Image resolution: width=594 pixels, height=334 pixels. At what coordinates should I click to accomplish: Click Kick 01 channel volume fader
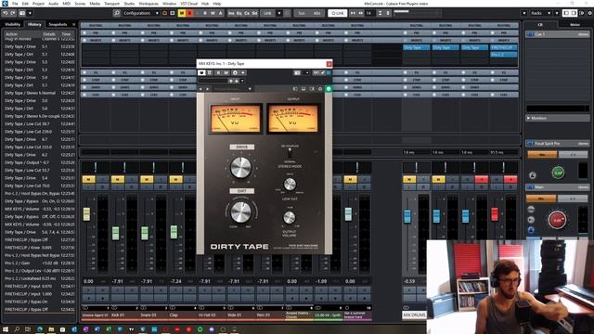tap(115, 233)
